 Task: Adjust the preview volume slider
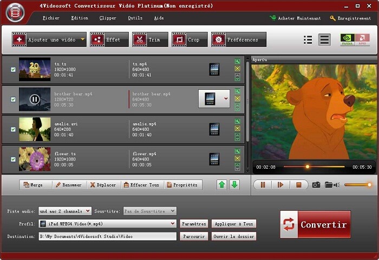[357, 185]
